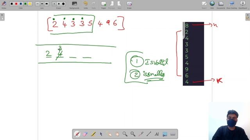250x140 pixels.
Task: Show the virtual keyboard
Action: pyautogui.click(x=173, y=134)
